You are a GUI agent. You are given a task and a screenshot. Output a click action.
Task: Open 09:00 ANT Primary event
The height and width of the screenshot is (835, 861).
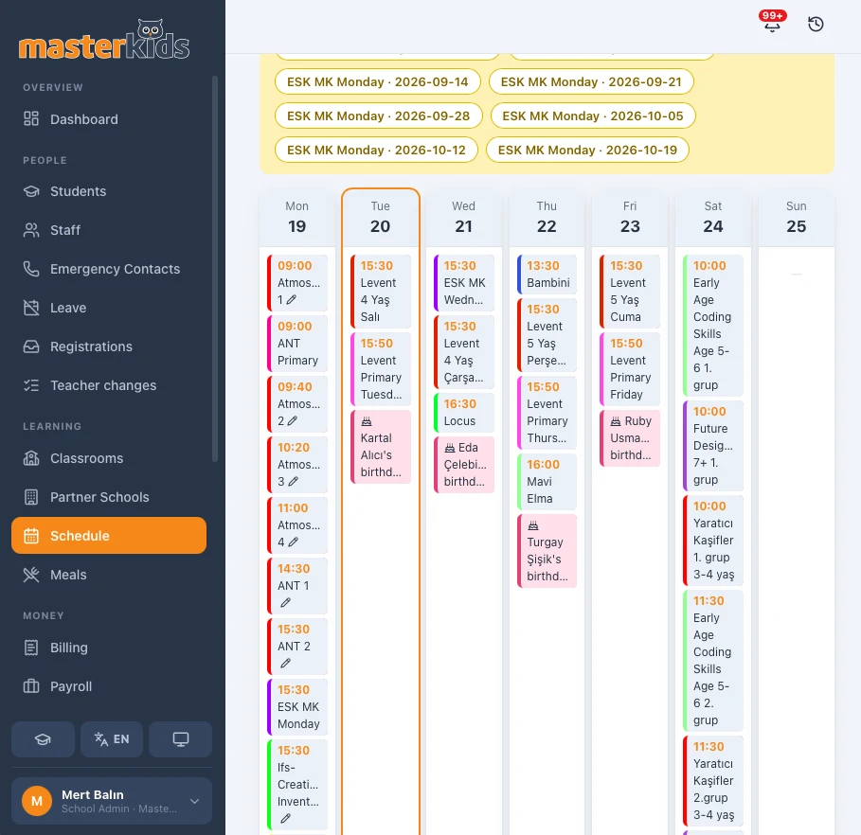click(297, 343)
